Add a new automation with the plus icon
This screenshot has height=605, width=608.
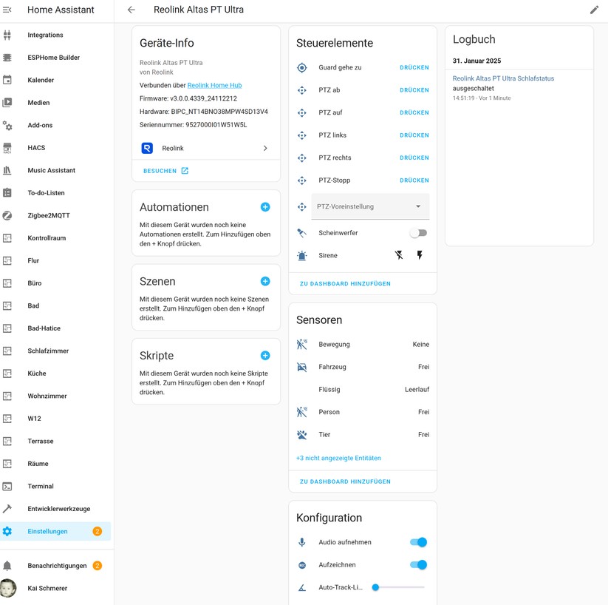tap(265, 207)
